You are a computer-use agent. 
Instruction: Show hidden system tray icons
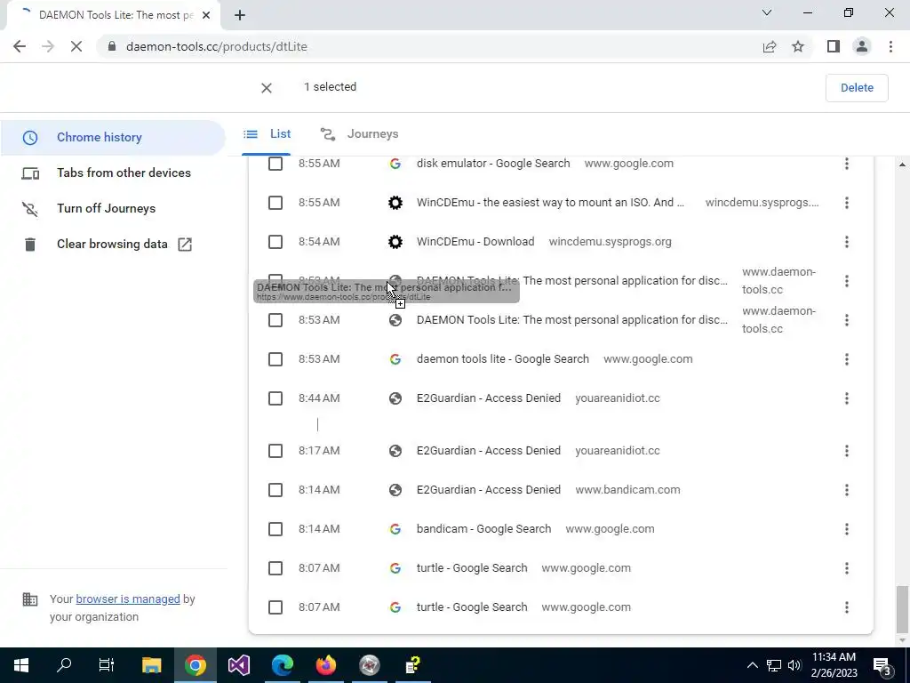pos(752,665)
